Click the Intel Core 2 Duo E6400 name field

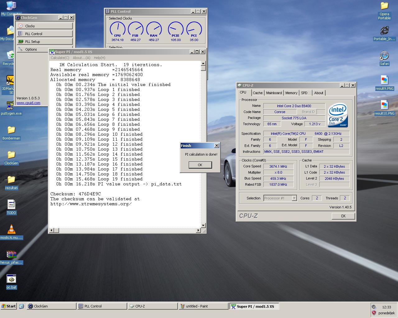pyautogui.click(x=294, y=106)
